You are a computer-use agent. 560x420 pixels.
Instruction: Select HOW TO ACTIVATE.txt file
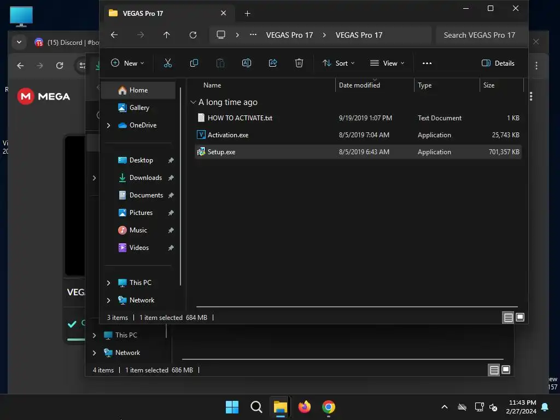tap(358, 118)
